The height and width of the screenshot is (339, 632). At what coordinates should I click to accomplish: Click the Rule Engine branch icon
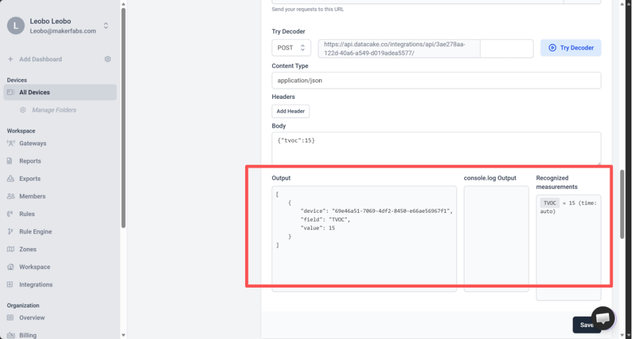click(x=10, y=232)
